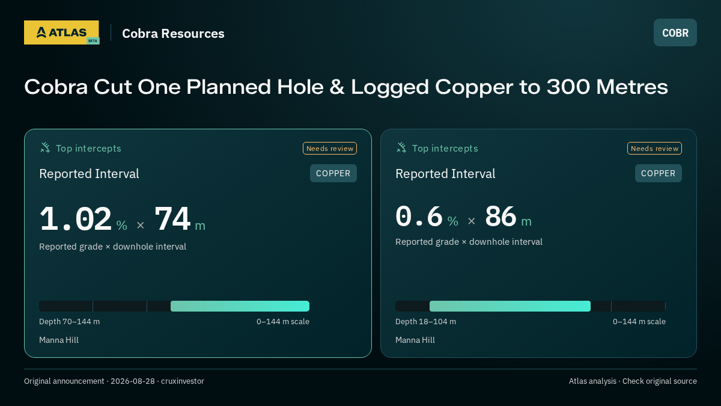Click 'Depth 70–144 m' label
Image resolution: width=721 pixels, height=406 pixels.
pyautogui.click(x=70, y=322)
